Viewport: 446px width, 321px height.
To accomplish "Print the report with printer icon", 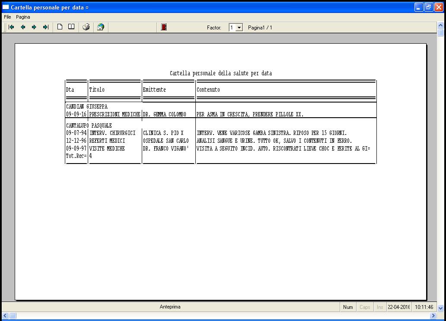I will click(x=86, y=27).
